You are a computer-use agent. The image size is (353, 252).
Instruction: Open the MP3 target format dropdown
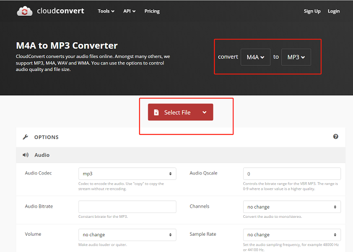coord(297,57)
